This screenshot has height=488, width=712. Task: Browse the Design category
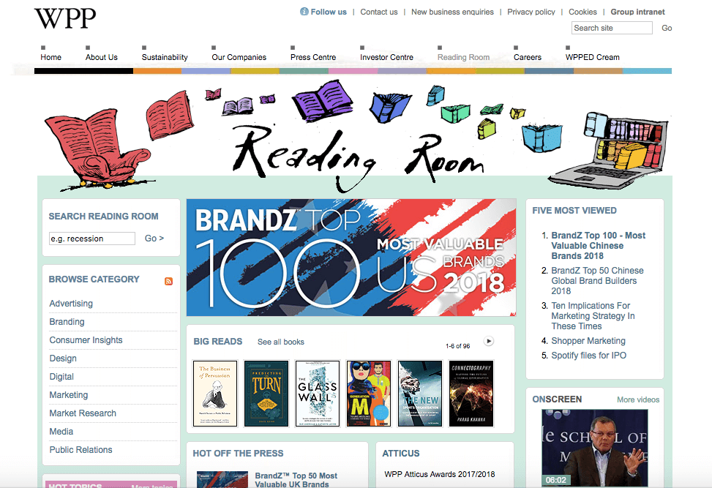(63, 359)
